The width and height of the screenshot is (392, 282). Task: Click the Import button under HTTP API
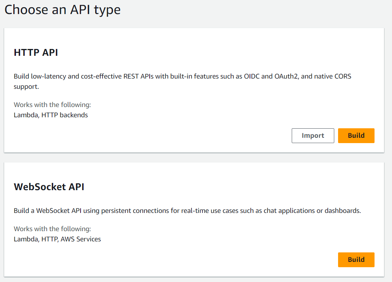pyautogui.click(x=313, y=135)
